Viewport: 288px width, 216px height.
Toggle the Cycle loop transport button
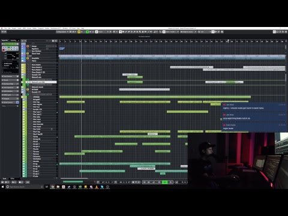[154, 182]
